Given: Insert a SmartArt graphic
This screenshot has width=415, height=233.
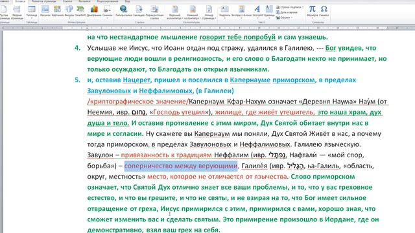Looking at the screenshot, I should click(80, 12).
